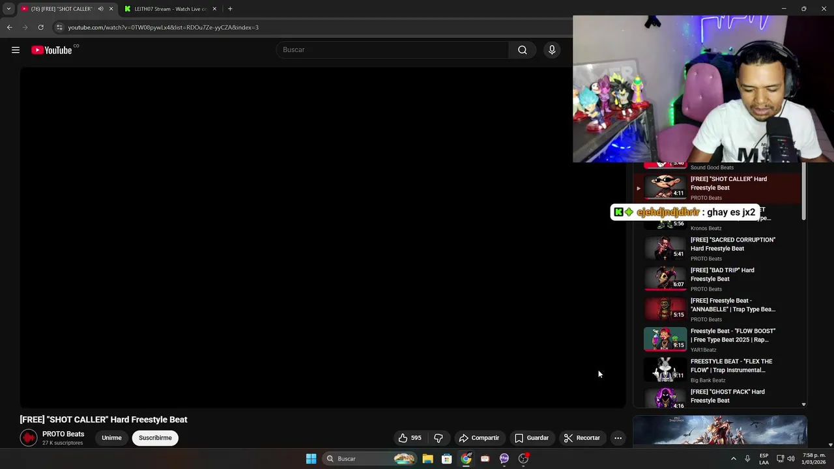The height and width of the screenshot is (469, 834).
Task: Open BAD TRIP beat thumbnail
Action: pyautogui.click(x=665, y=277)
